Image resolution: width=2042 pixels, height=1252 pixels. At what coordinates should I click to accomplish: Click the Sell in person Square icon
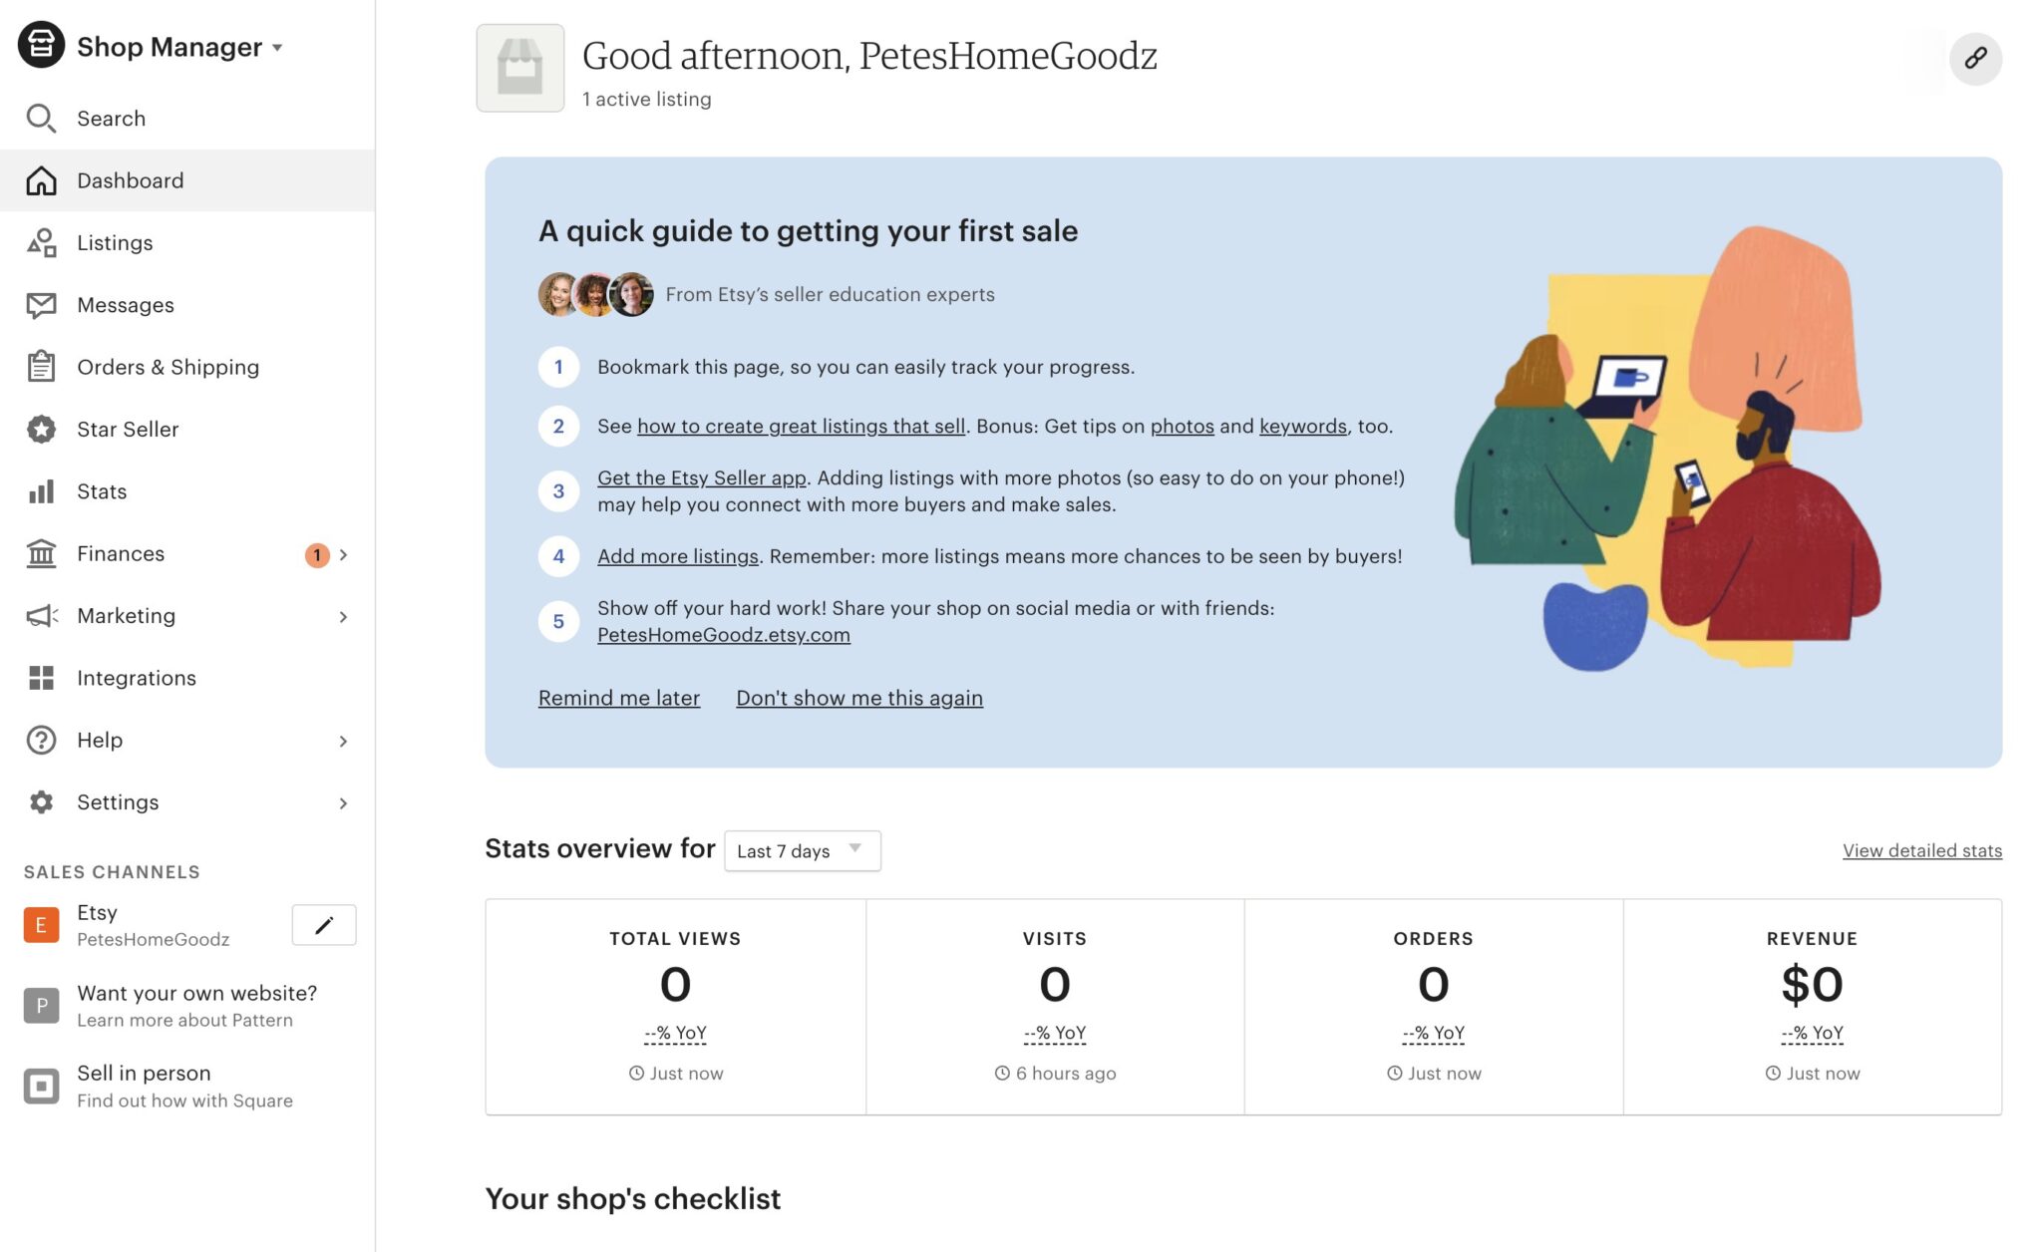pyautogui.click(x=41, y=1086)
